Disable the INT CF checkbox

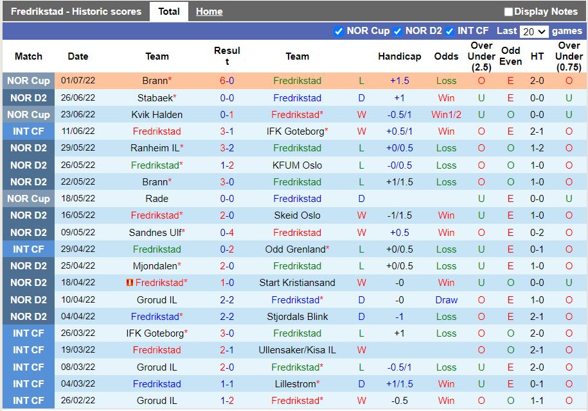coord(450,31)
